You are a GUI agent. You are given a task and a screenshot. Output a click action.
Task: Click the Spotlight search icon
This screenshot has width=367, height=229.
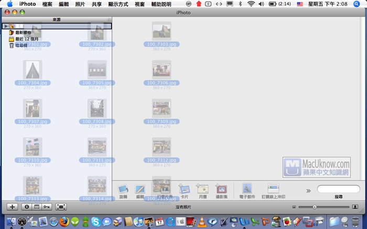(x=357, y=4)
